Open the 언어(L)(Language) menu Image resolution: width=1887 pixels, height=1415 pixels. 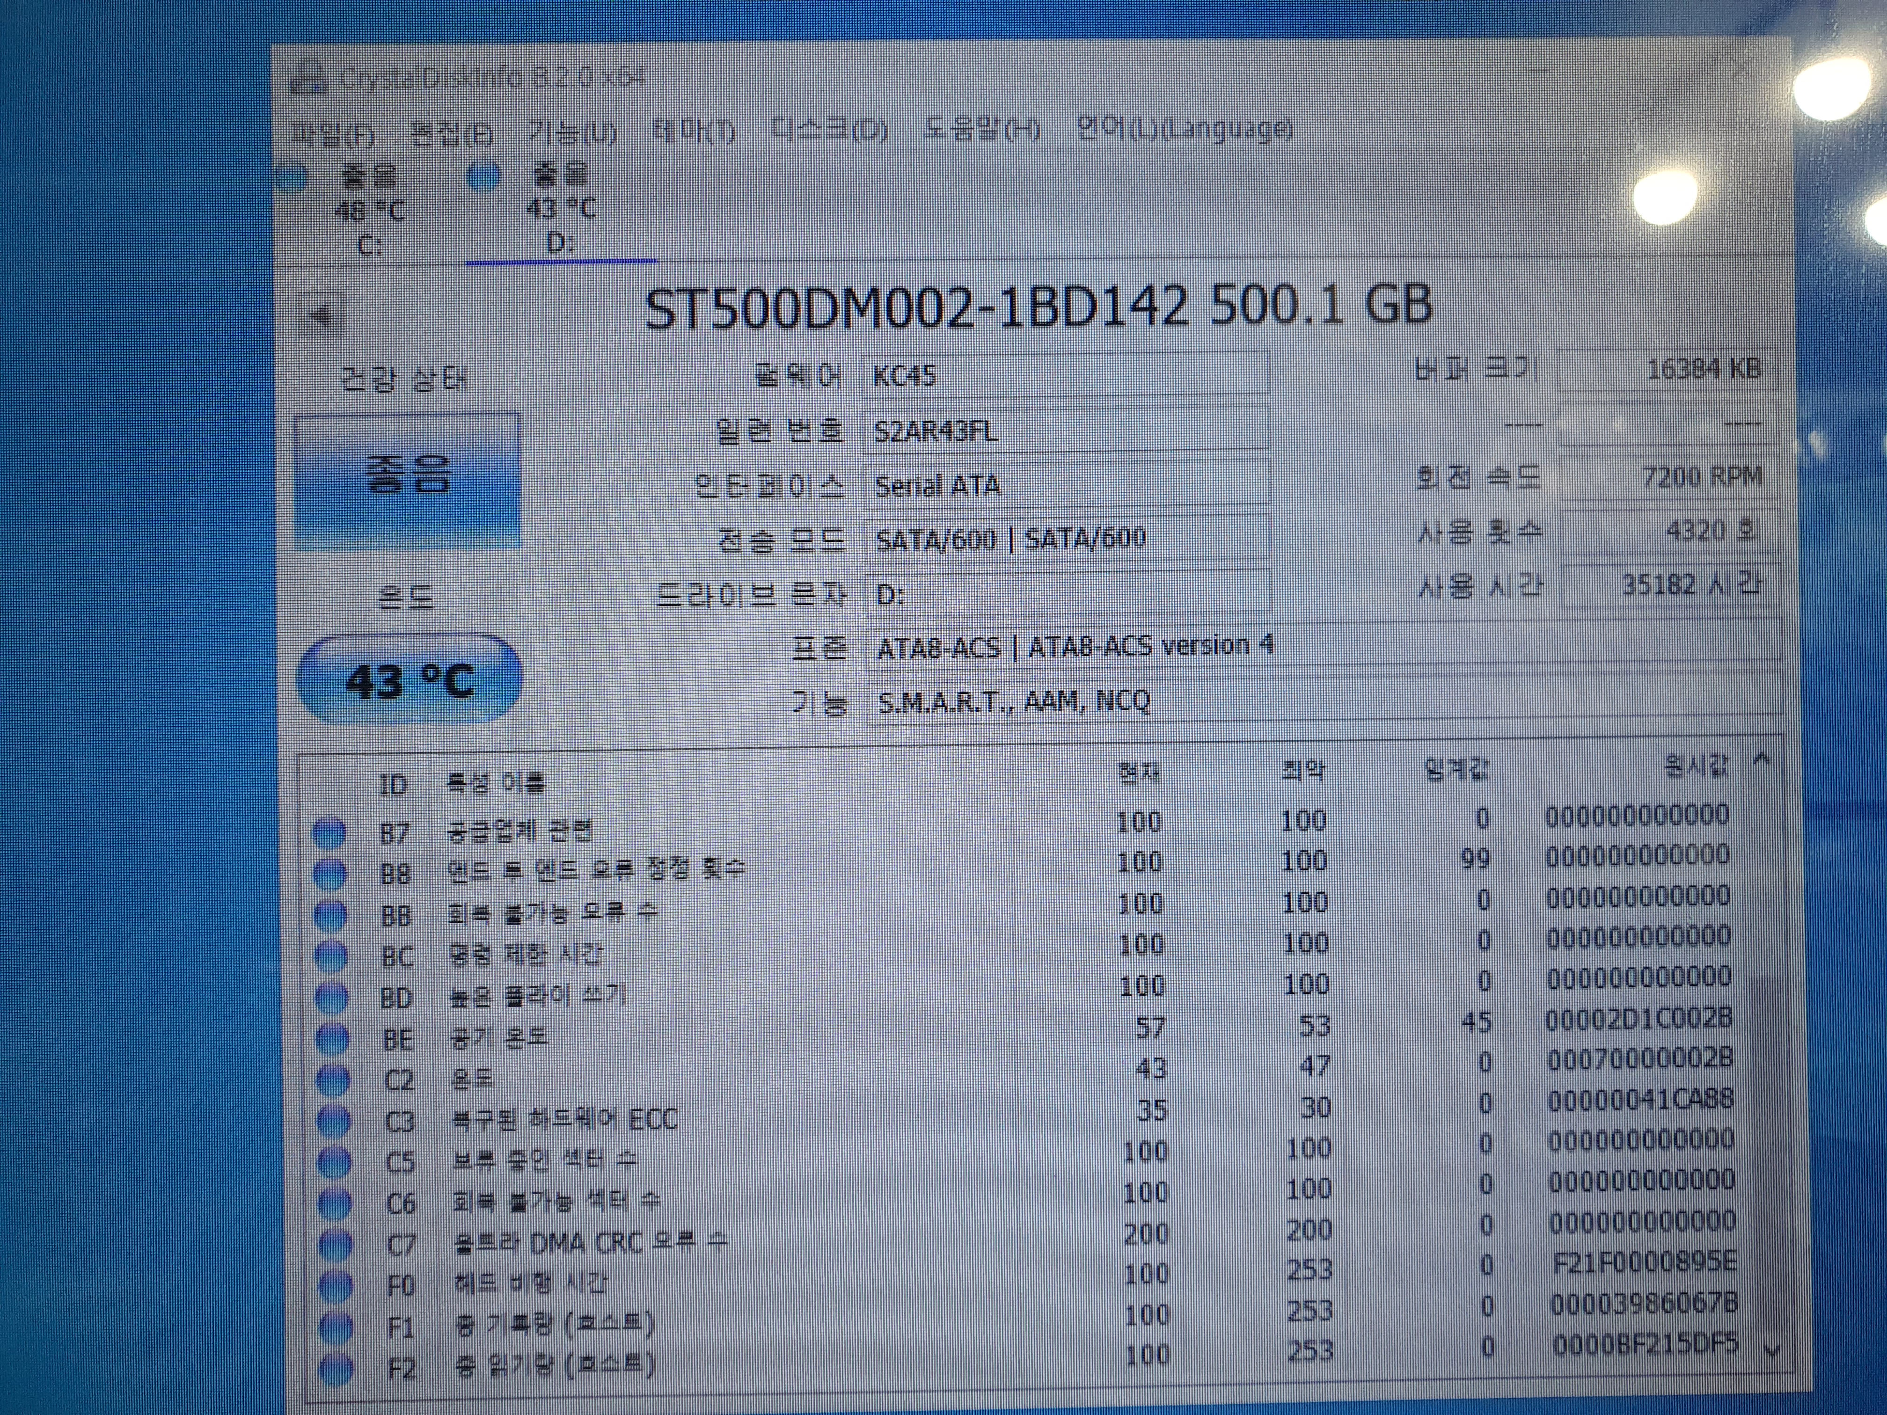click(x=1184, y=129)
